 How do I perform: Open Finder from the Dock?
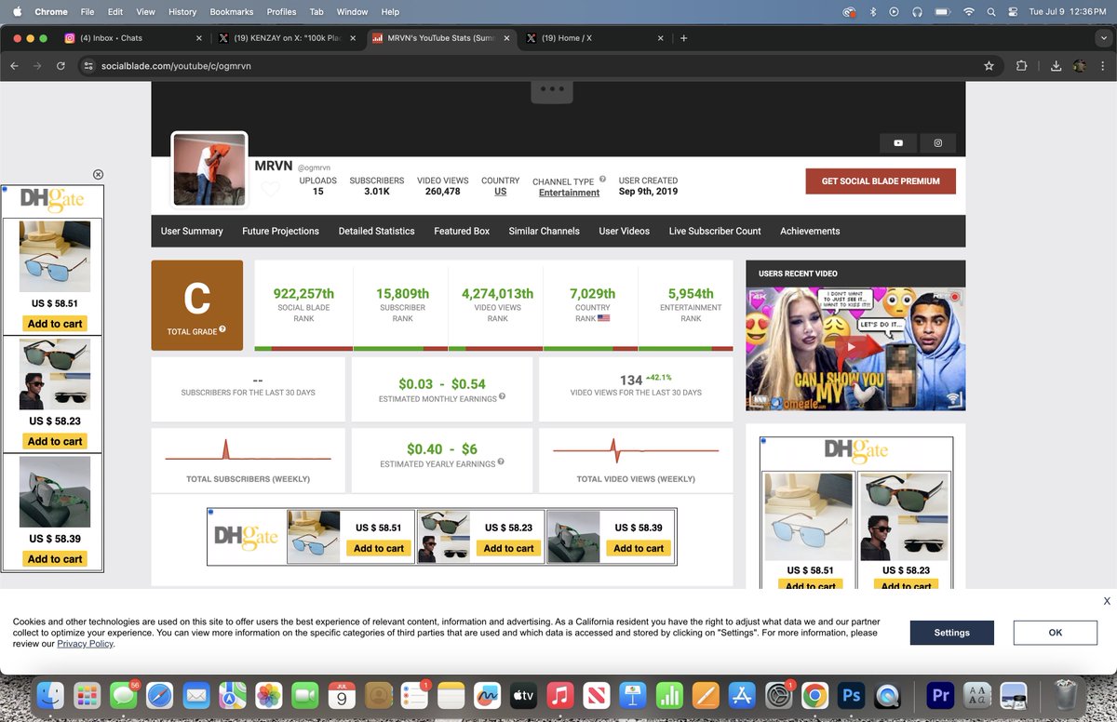pos(49,694)
